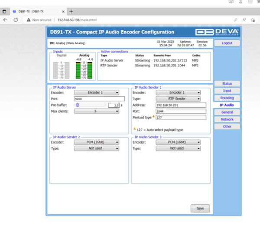Click the 03 Mar 2023 date text
Viewport: 260px width, 226px height.
point(166,42)
